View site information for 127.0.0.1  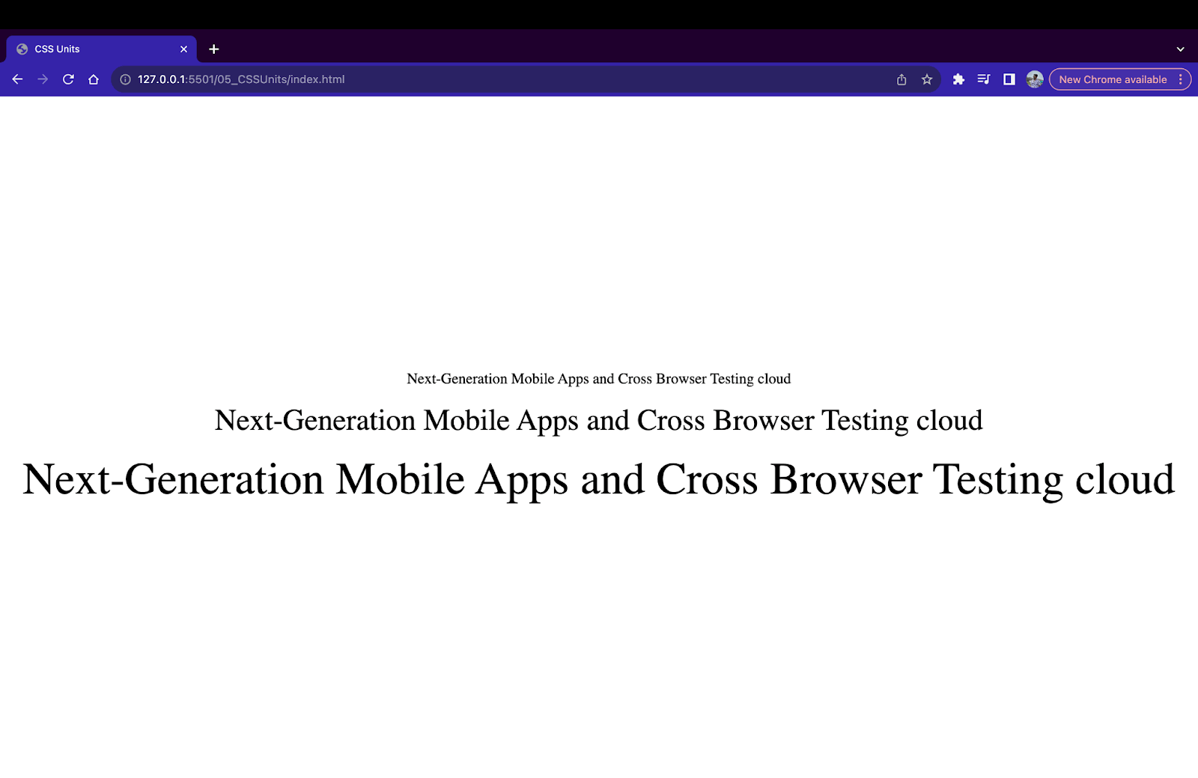[x=125, y=79]
